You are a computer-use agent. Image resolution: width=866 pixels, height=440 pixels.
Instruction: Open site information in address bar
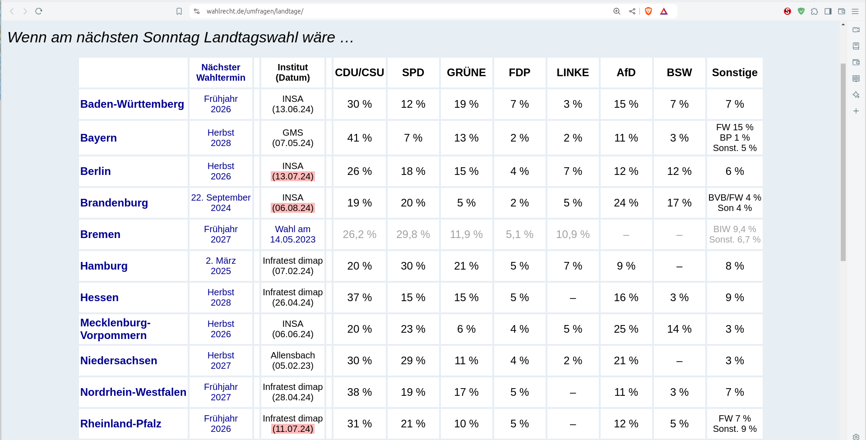point(197,11)
